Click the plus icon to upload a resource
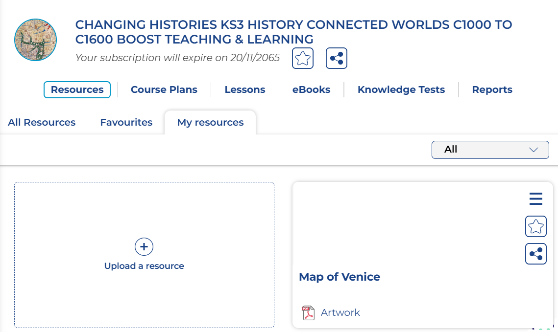The width and height of the screenshot is (558, 332). pos(144,247)
